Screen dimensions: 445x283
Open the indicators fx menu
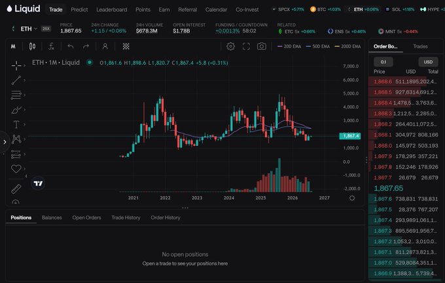pos(51,46)
